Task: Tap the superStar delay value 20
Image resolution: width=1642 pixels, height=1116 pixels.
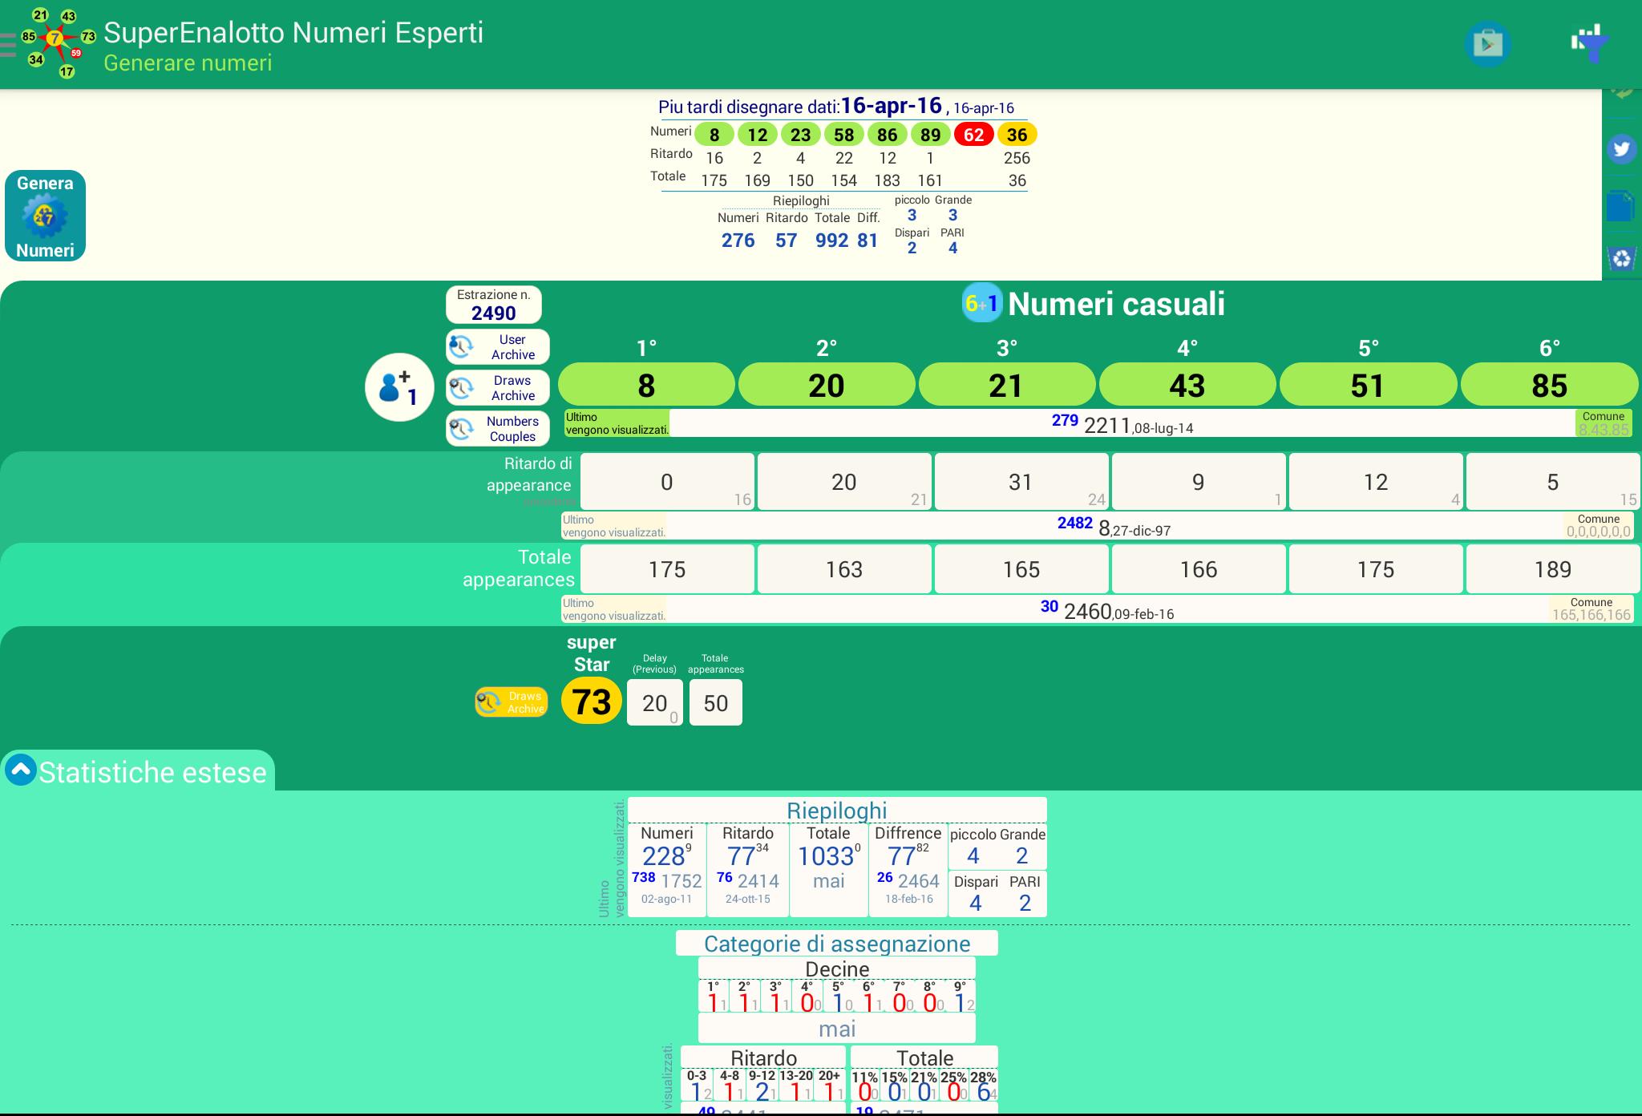Action: click(x=655, y=702)
